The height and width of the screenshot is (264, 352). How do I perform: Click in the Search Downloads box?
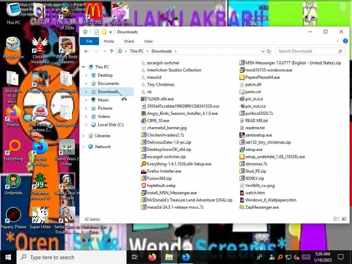pos(310,51)
